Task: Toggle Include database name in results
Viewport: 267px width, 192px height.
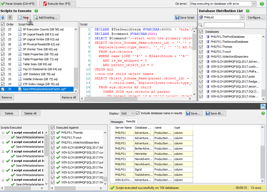Action: coord(138,113)
